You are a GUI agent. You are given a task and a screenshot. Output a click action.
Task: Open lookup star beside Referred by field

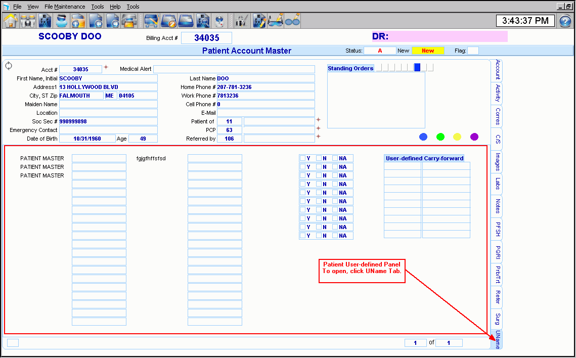pyautogui.click(x=318, y=138)
